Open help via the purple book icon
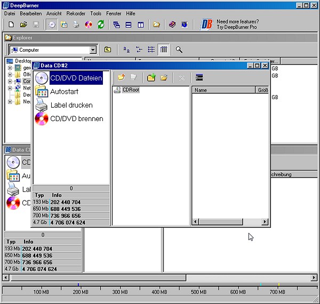The width and height of the screenshot is (320, 304). tap(173, 25)
